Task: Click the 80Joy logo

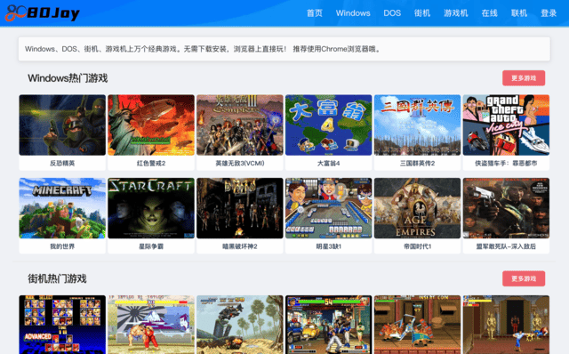Action: [x=43, y=13]
